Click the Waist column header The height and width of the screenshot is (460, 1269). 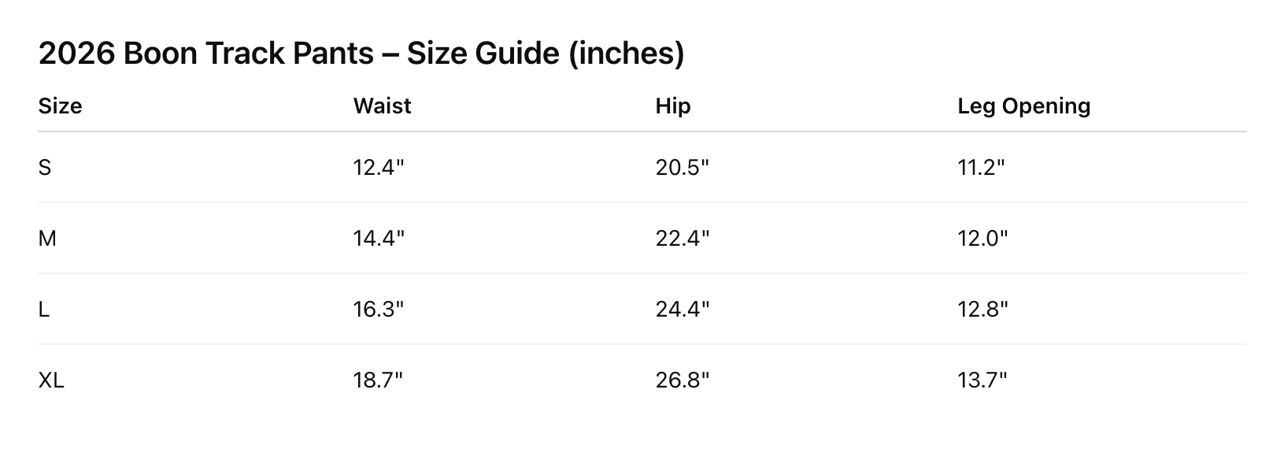tap(382, 106)
